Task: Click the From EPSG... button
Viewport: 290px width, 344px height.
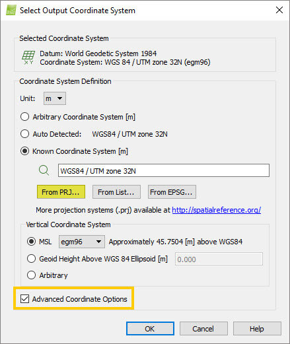Action: pos(172,192)
